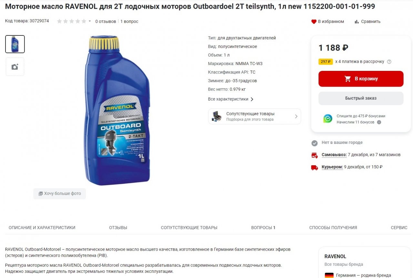Click the green bonus program icon
The width and height of the screenshot is (413, 278).
(328, 119)
